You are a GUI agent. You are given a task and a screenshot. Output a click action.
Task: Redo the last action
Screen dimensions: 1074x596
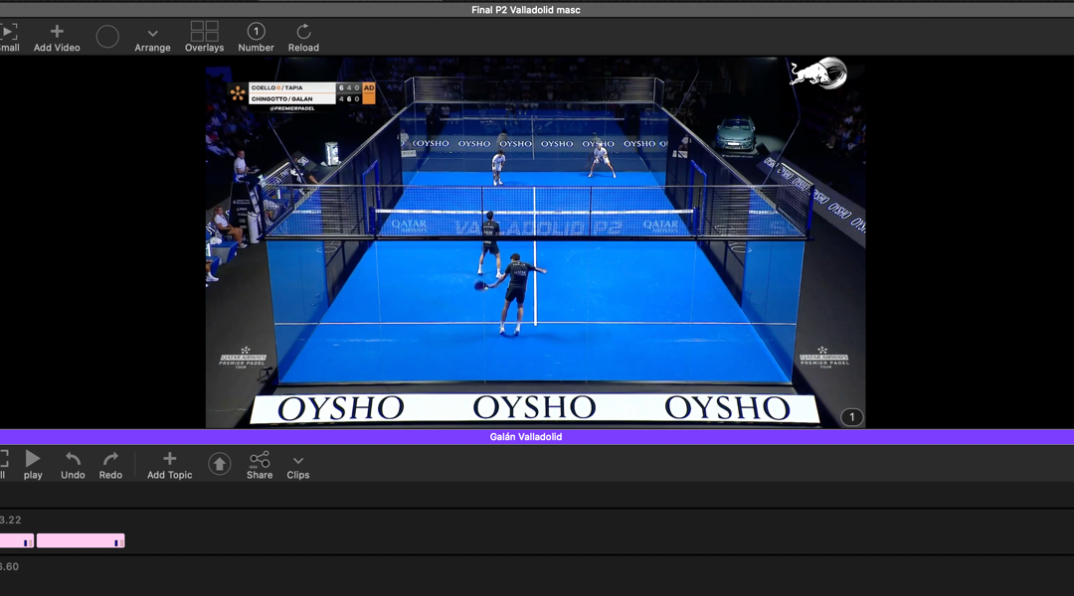[x=110, y=464]
